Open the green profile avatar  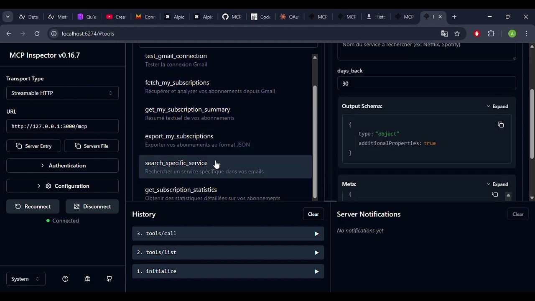pos(512,33)
